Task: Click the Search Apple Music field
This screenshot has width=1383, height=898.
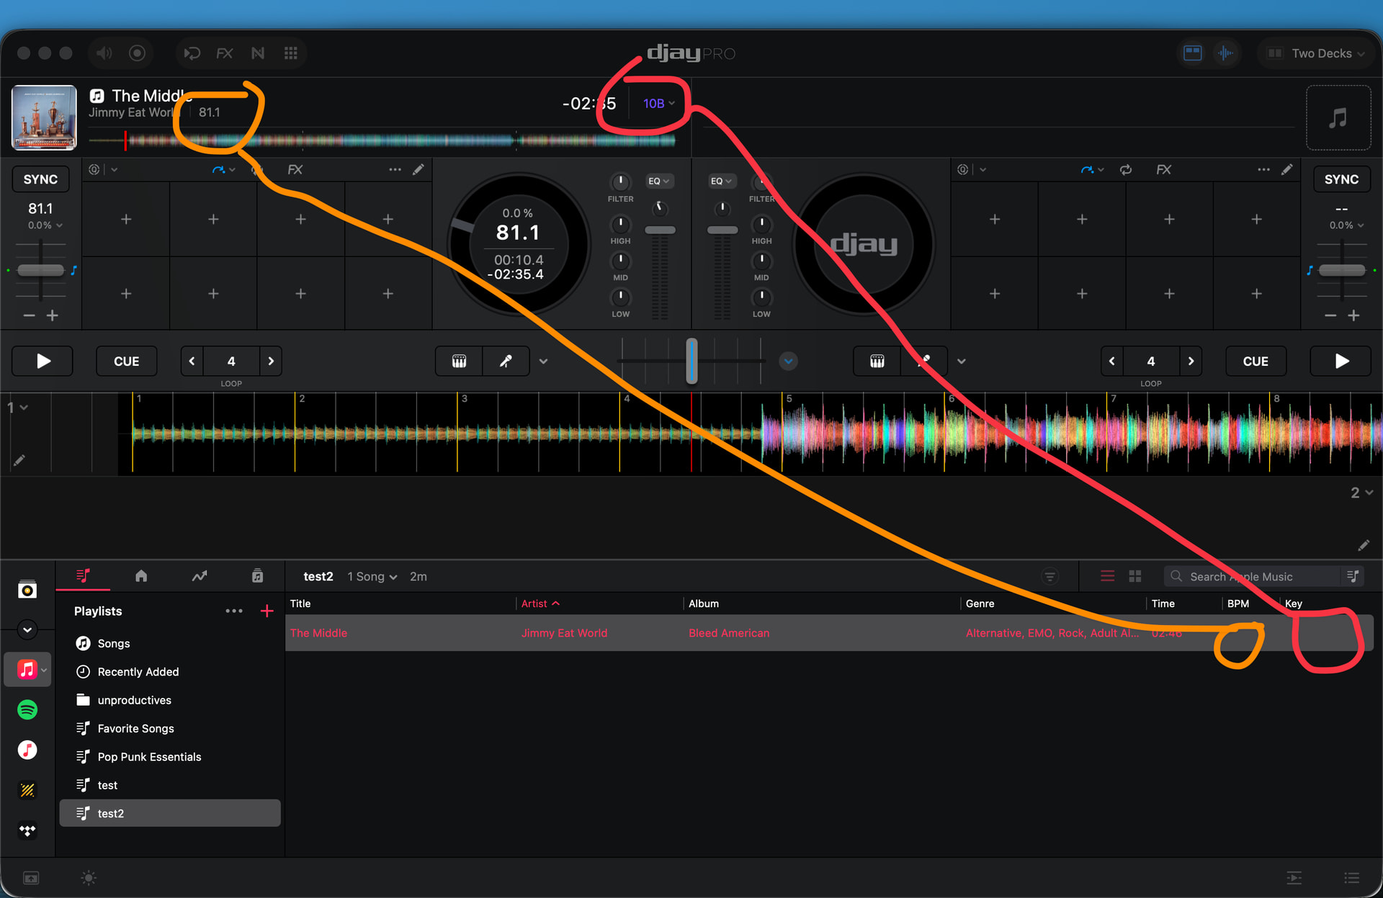Action: (x=1253, y=577)
